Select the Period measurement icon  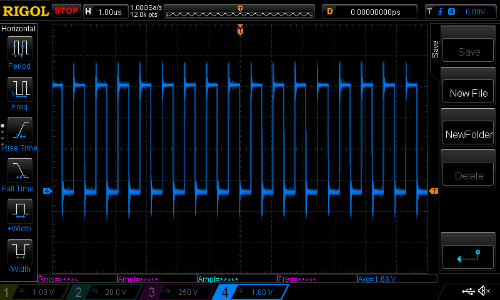click(x=20, y=49)
